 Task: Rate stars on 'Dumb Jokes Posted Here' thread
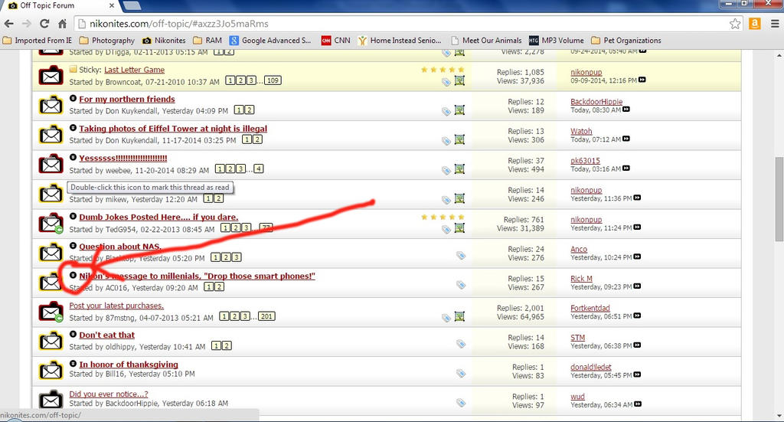[x=443, y=217]
